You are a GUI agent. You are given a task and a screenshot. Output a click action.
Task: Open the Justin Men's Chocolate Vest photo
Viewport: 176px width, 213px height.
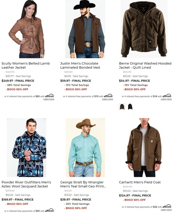click(85, 29)
